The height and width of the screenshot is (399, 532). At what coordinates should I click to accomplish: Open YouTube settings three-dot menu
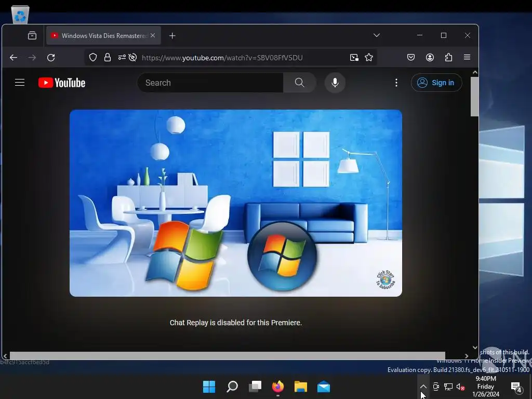(396, 83)
